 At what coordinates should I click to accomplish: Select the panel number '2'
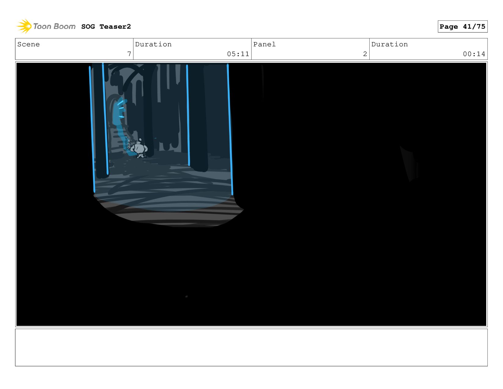coord(365,54)
